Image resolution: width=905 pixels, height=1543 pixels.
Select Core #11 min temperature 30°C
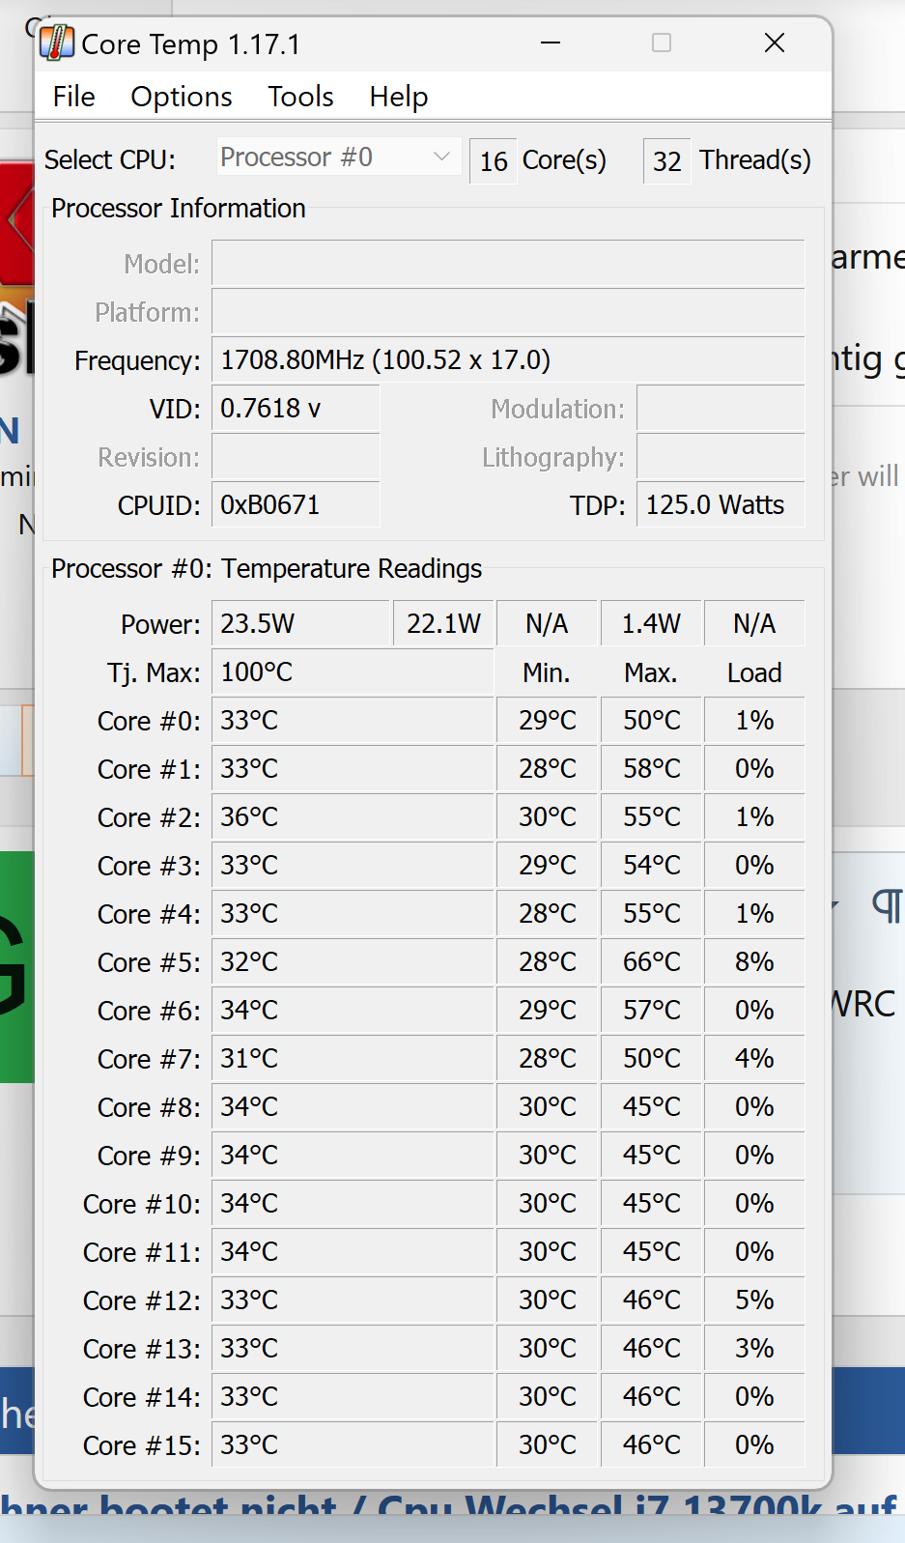(547, 1252)
